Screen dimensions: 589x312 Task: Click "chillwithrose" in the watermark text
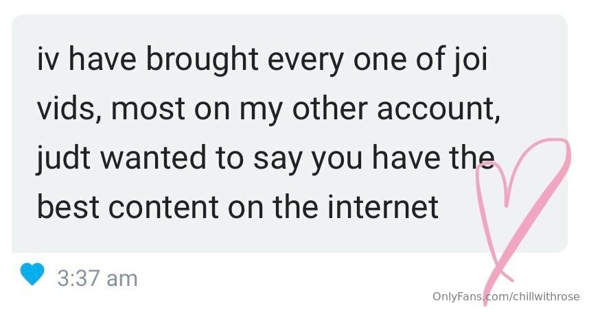pyautogui.click(x=546, y=296)
